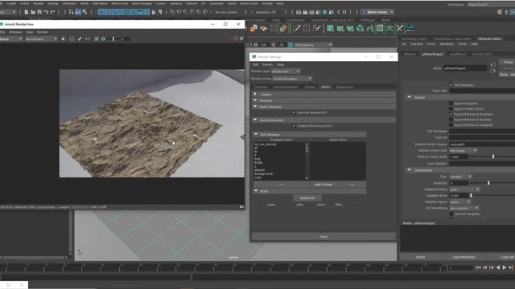Collapse the Optix Denoiser section
This screenshot has height=289, width=515.
255,107
